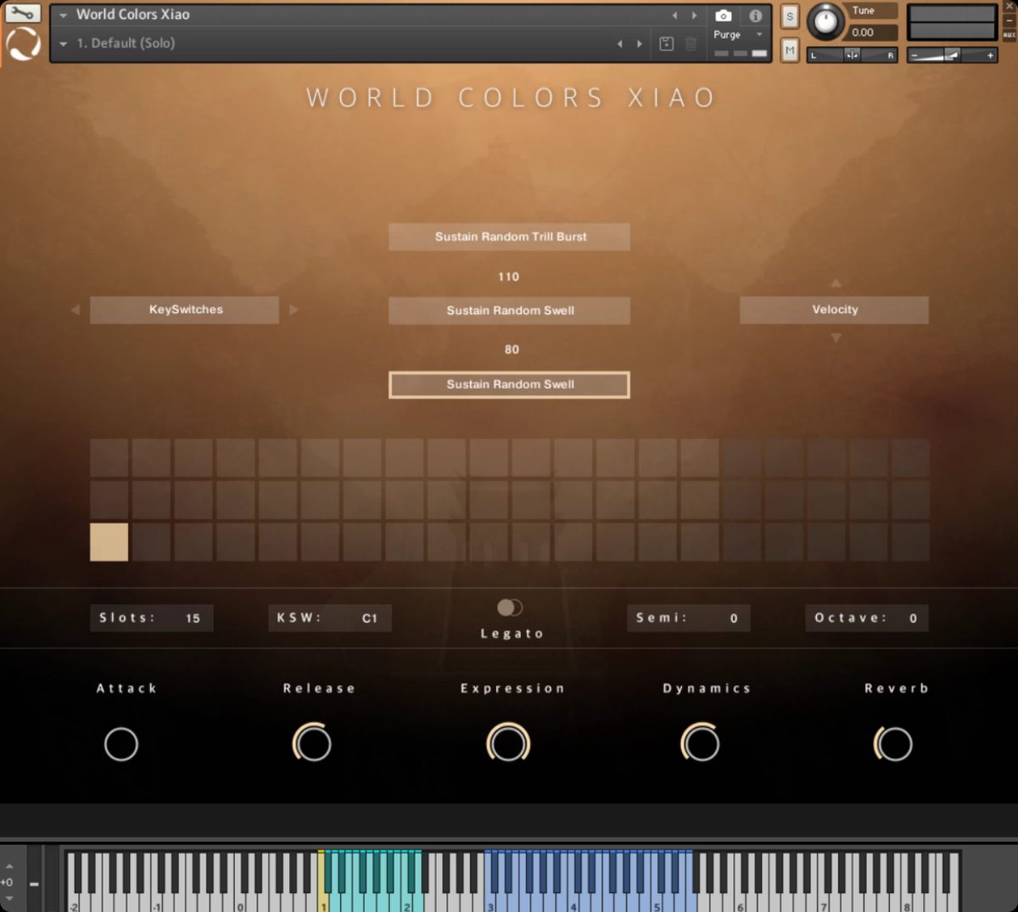Go to next instrument with right arrow

pos(695,15)
